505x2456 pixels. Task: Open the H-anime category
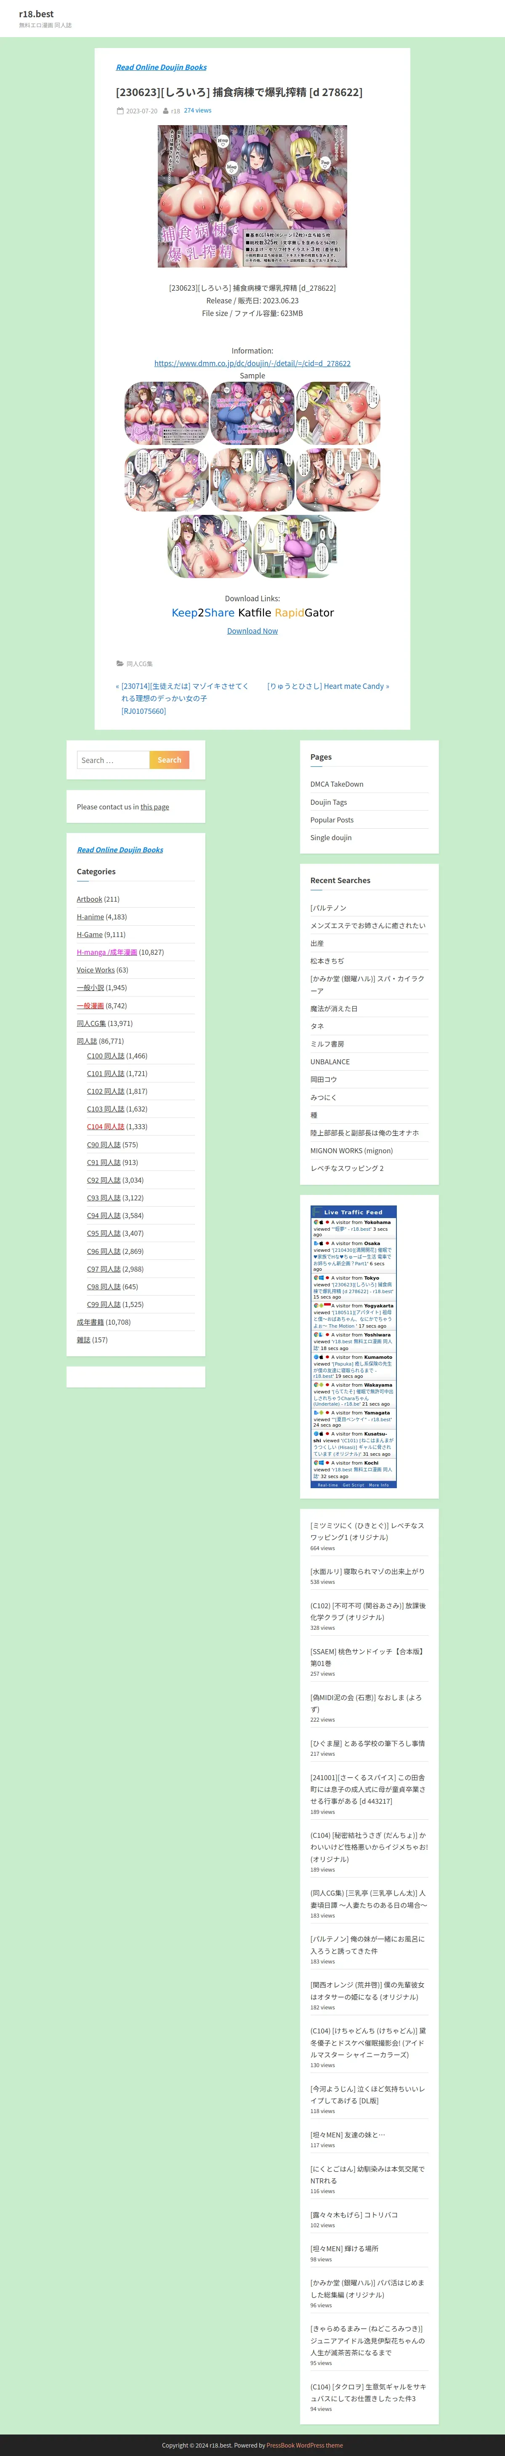click(x=90, y=917)
